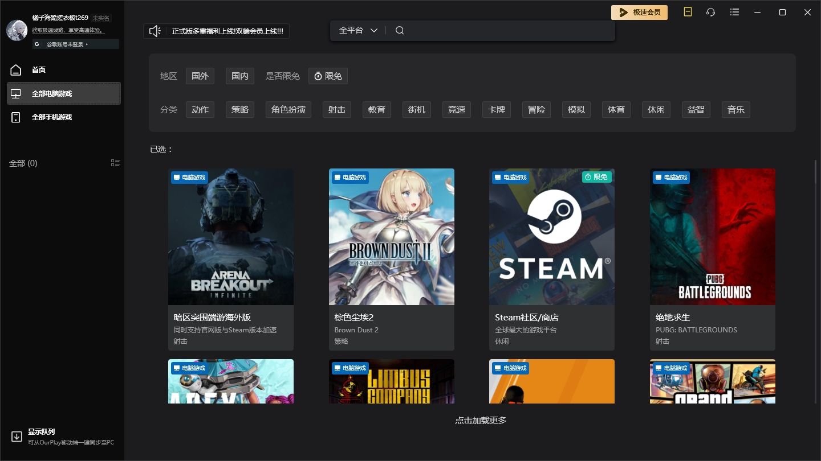Open the PUBG Battlegrounds game cover
Screen dimensions: 821x461
click(x=713, y=237)
